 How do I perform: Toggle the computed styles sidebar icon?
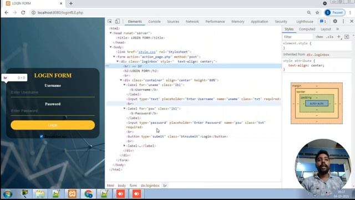click(347, 37)
